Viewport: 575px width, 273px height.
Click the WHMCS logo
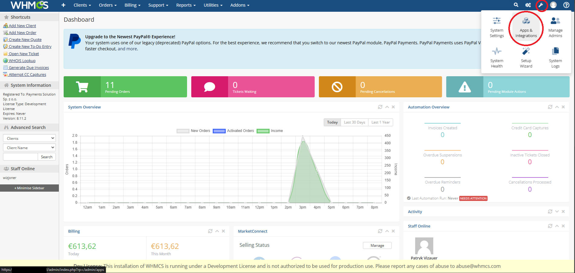click(29, 5)
